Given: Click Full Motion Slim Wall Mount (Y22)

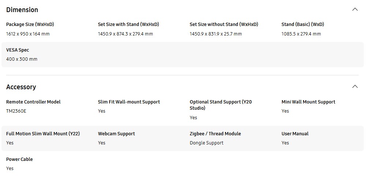Looking at the screenshot, I should point(43,134).
